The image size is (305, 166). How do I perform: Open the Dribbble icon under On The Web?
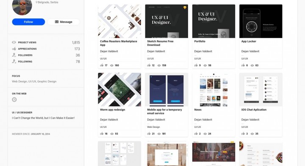[x=14, y=100]
